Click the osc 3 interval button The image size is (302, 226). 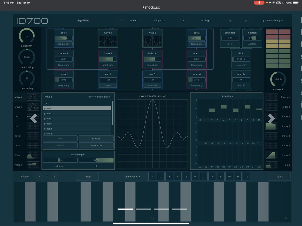pyautogui.click(x=152, y=85)
